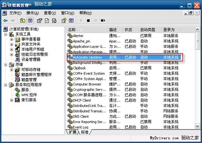This screenshot has height=143, width=202.
Task: Click the WMI 控件 tree icon
Action: (x=17, y=95)
